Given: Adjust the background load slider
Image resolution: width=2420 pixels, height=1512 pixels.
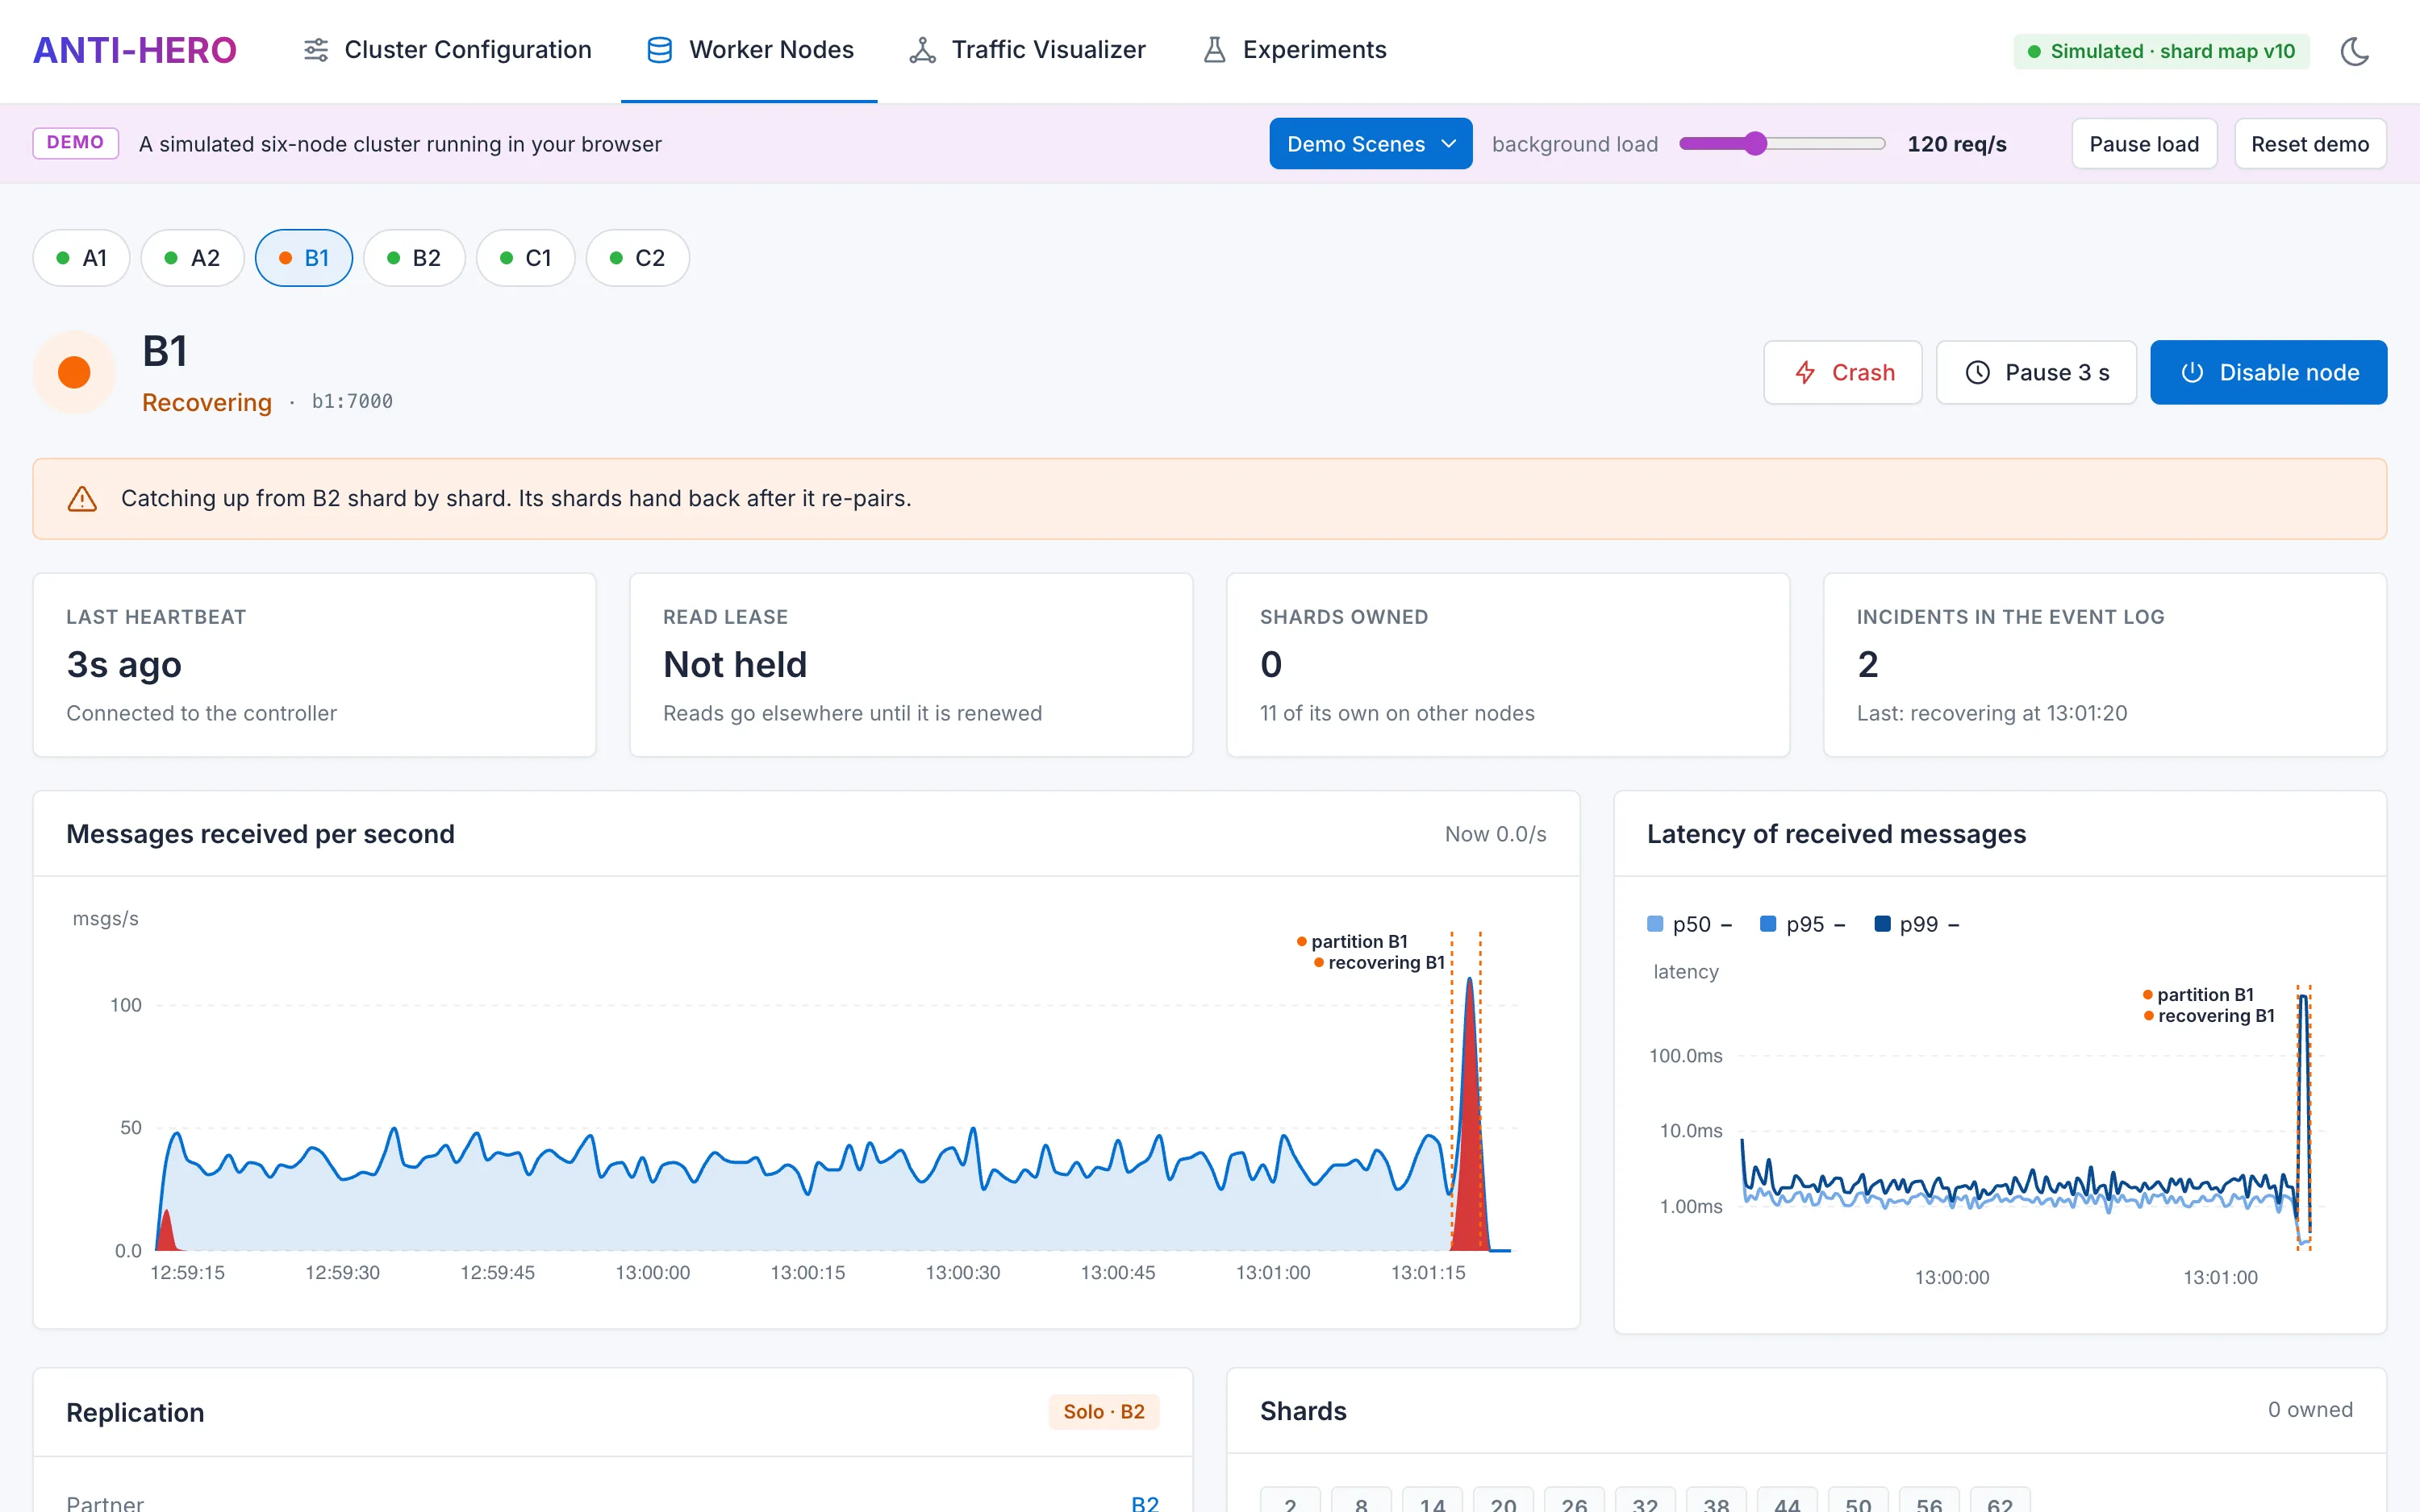Looking at the screenshot, I should (x=1781, y=144).
